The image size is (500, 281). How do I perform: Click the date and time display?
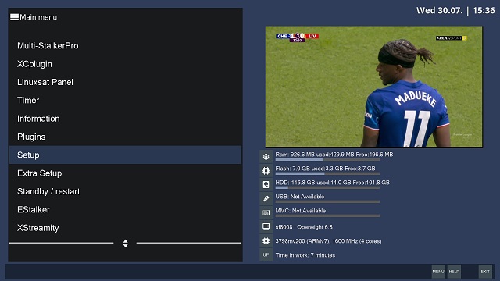tap(455, 10)
